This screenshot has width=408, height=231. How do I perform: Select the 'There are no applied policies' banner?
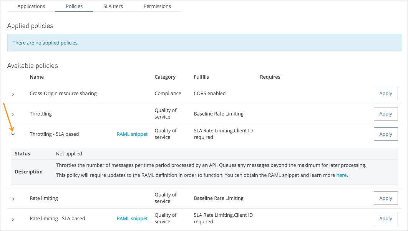(x=204, y=43)
